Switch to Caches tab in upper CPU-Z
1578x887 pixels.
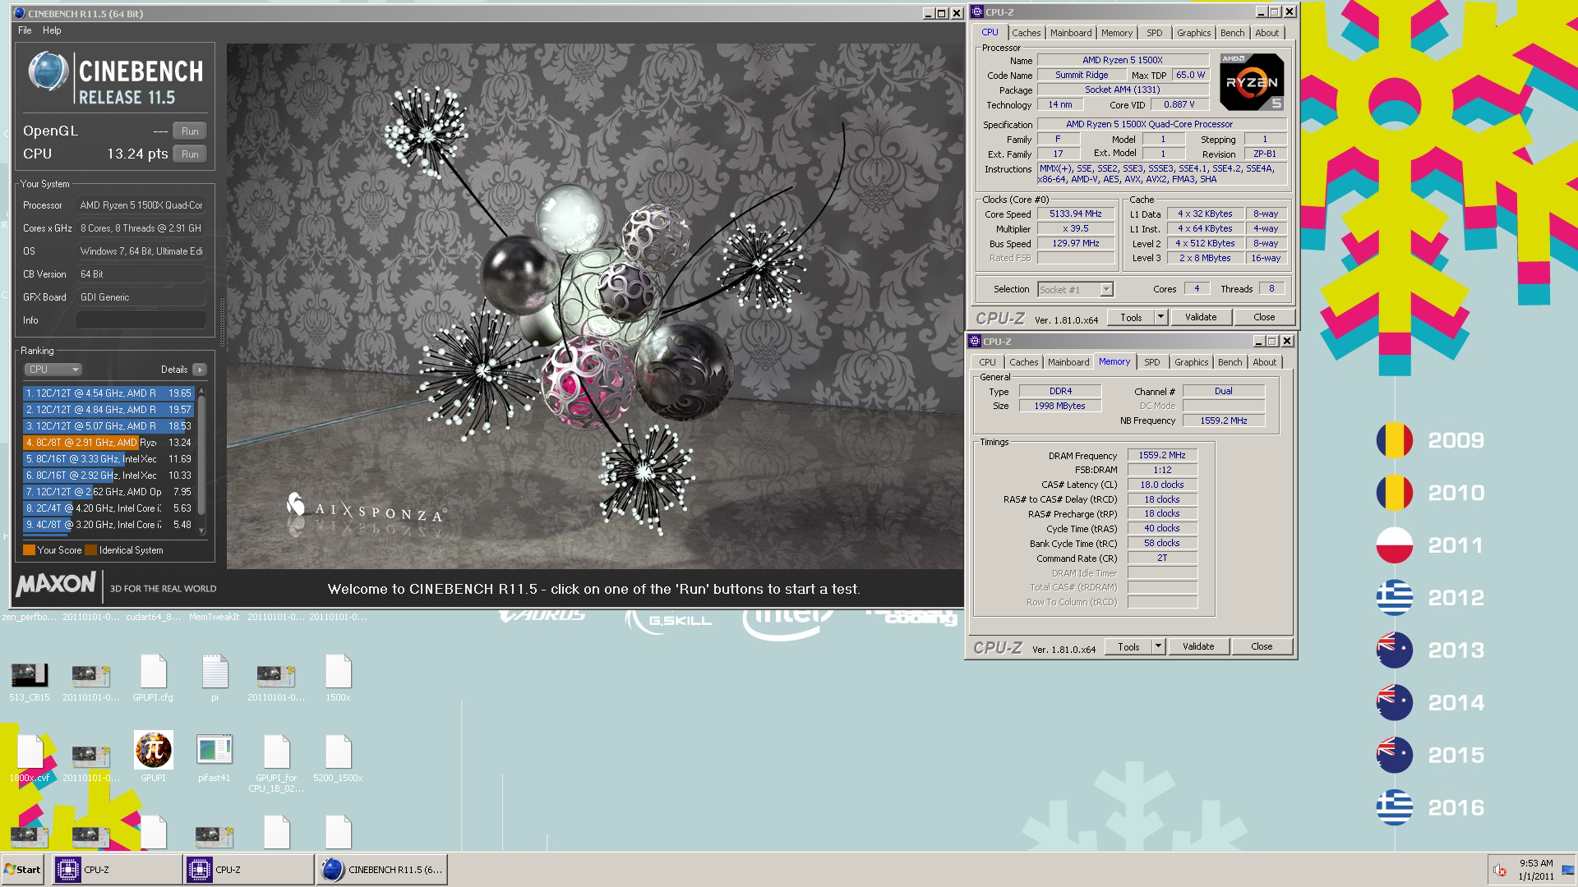pos(1026,33)
